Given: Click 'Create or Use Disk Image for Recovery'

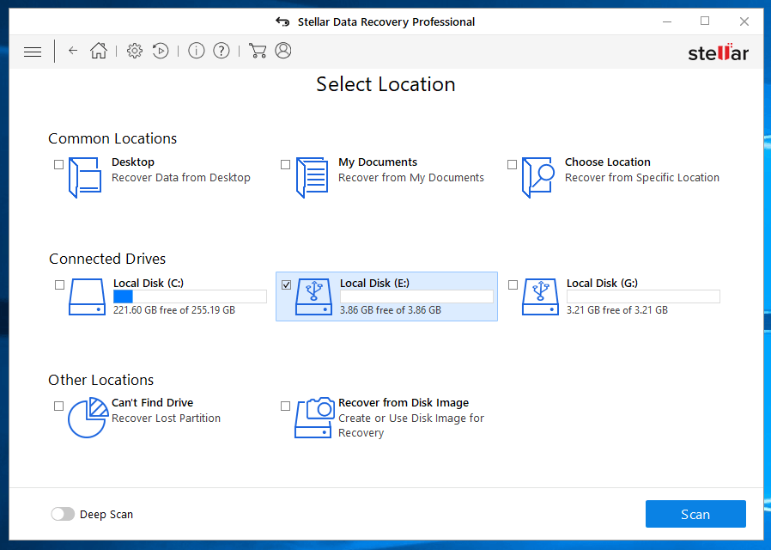Looking at the screenshot, I should 411,425.
